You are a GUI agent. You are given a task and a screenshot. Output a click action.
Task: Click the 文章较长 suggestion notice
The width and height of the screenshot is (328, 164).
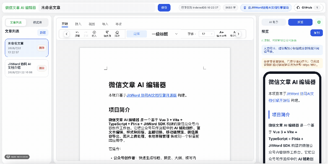(292, 50)
